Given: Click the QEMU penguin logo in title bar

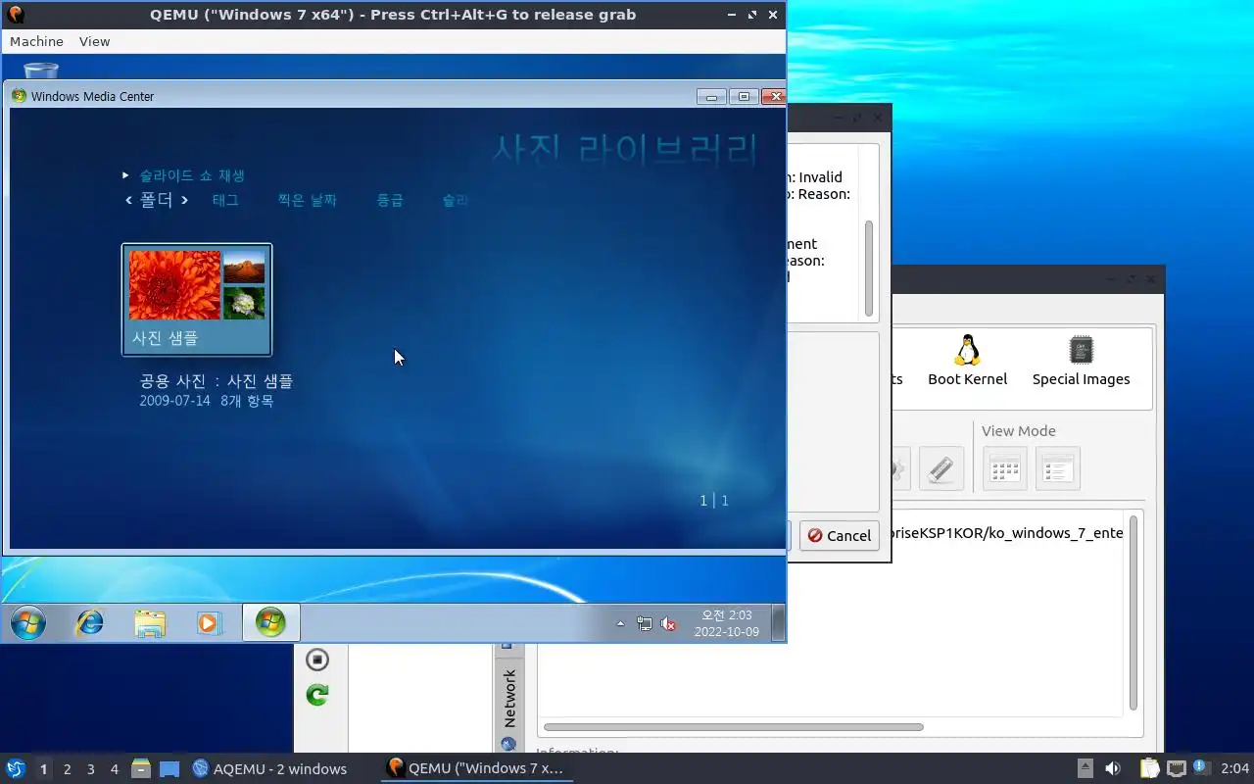Looking at the screenshot, I should [x=16, y=14].
